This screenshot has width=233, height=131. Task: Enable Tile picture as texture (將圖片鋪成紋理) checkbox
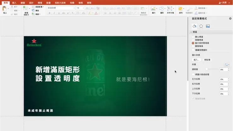tap(193, 74)
